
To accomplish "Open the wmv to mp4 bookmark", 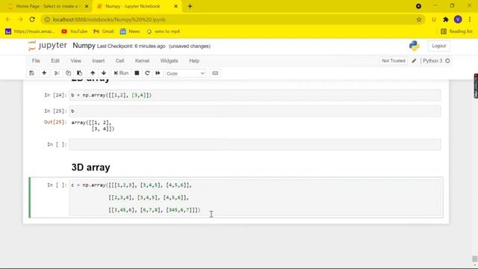I will tap(164, 31).
